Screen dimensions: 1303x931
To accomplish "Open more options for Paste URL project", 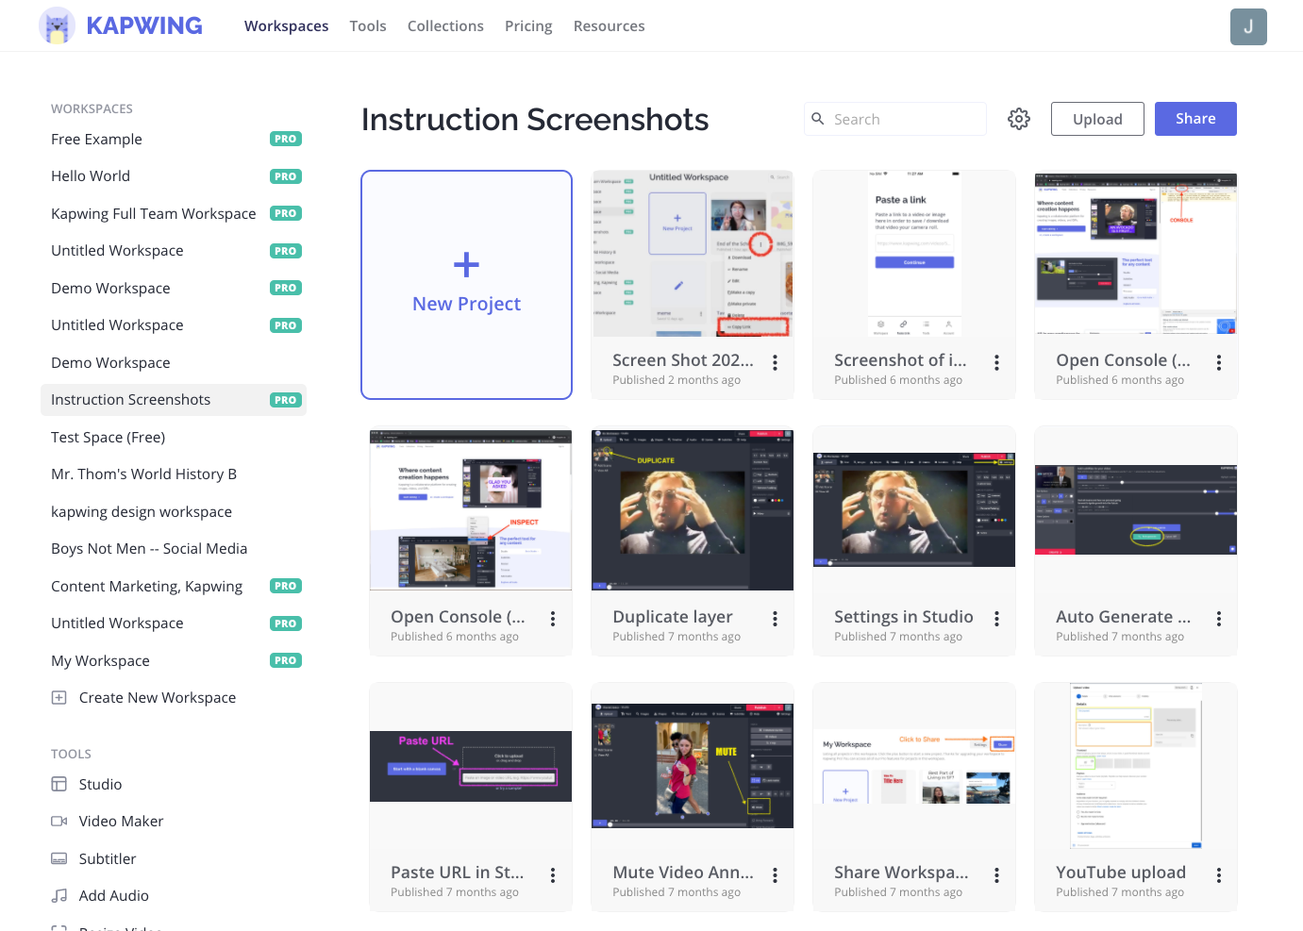I will click(x=553, y=875).
